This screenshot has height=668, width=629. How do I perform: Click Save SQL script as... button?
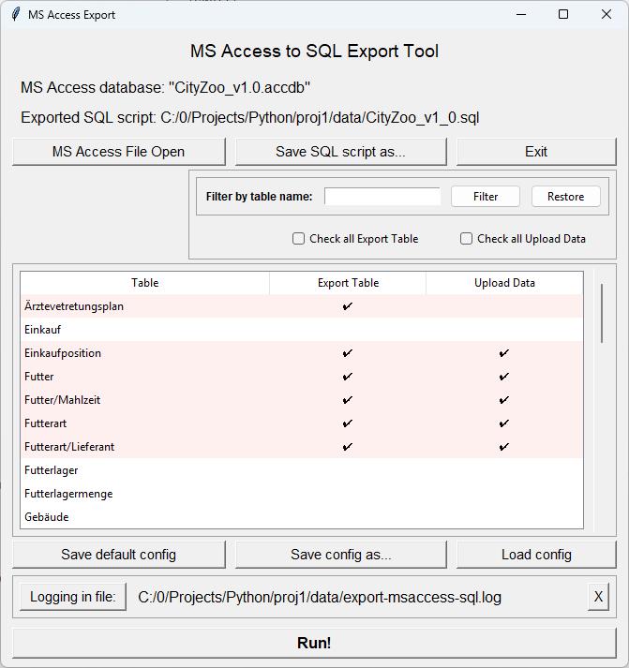340,152
